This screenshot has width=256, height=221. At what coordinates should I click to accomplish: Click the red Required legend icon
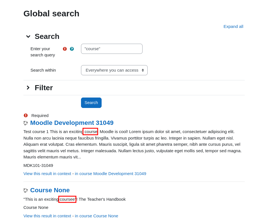[x=26, y=116]
